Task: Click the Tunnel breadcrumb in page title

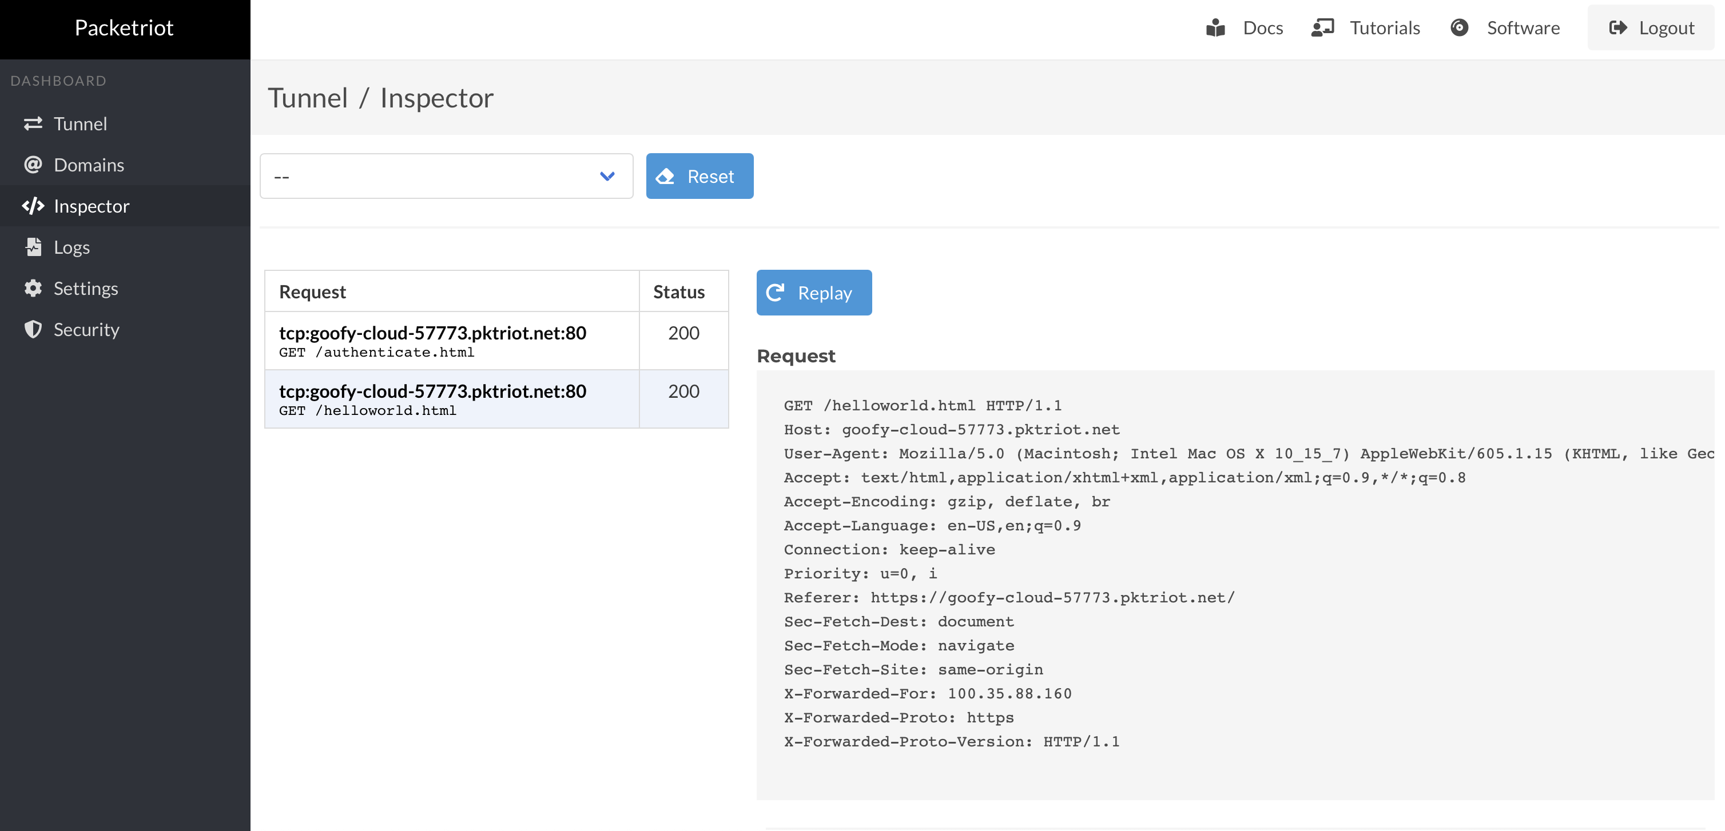Action: click(307, 98)
